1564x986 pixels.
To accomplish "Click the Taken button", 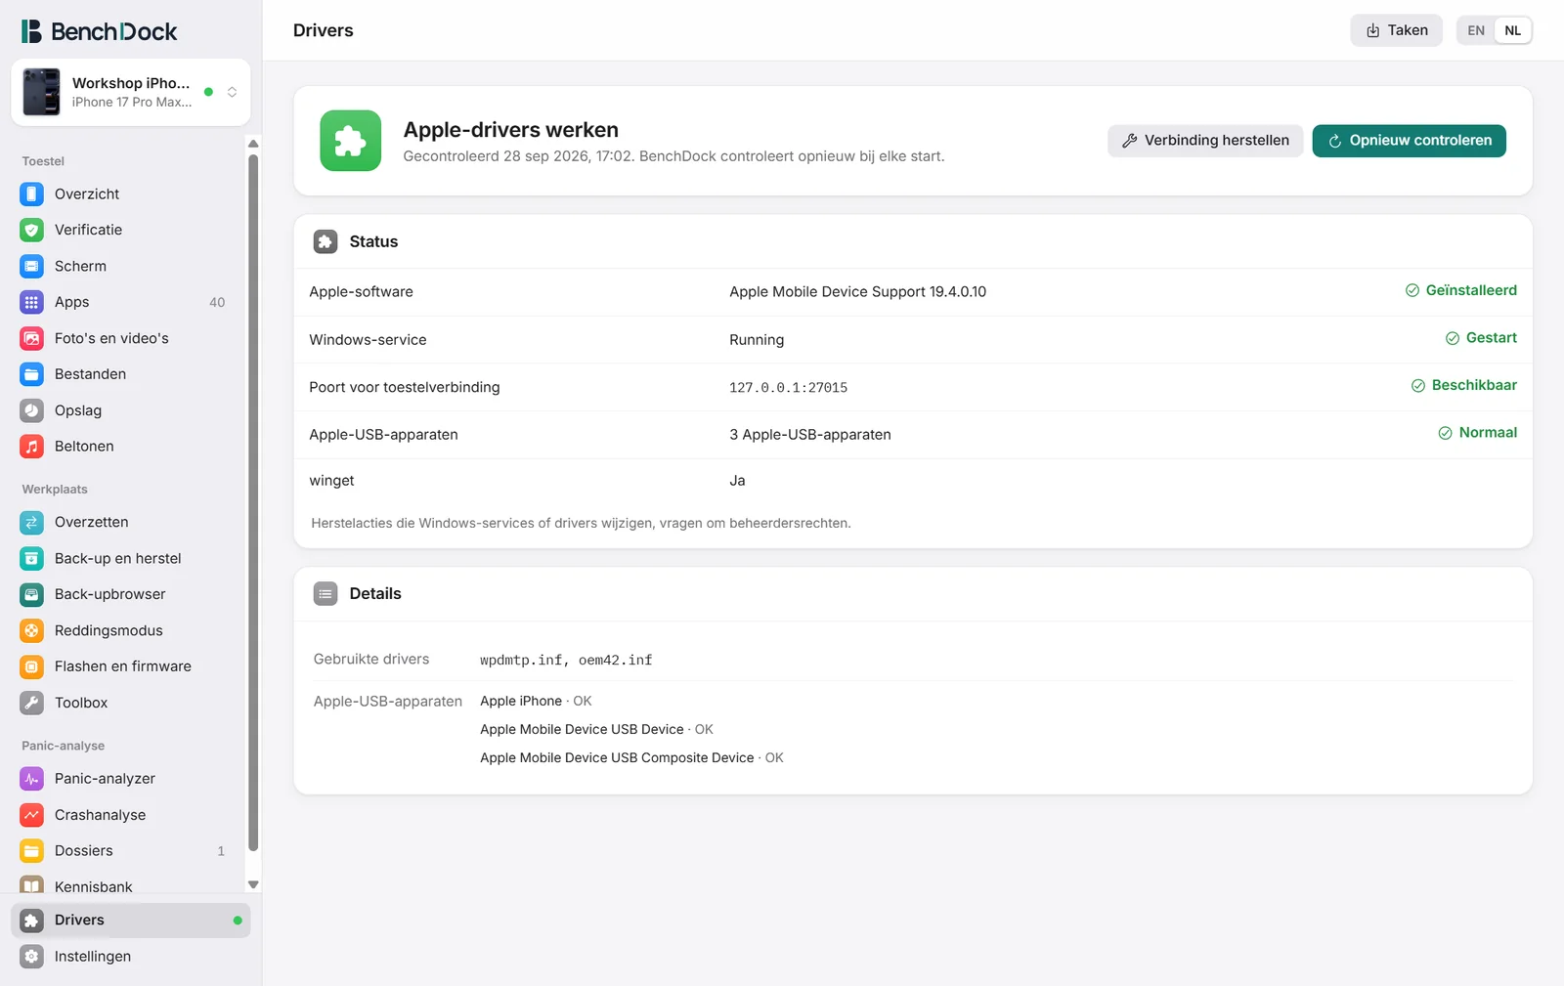I will pos(1396,30).
